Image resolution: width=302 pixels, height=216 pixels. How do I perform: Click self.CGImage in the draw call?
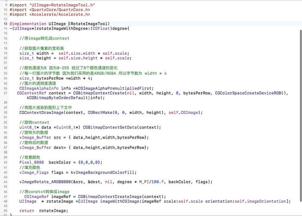[x=183, y=113]
